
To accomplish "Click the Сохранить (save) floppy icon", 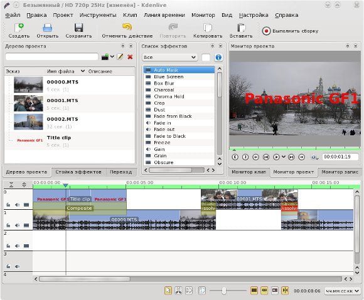I will pos(78,28).
